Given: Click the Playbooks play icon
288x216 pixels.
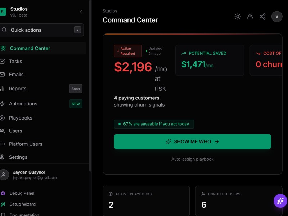Looking at the screenshot, I should click(2, 118).
